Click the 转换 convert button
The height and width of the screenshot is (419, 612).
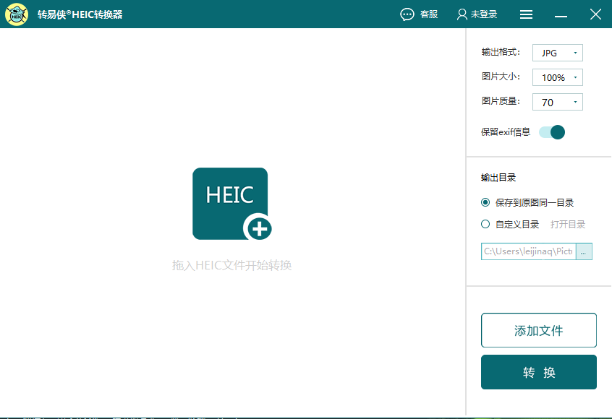click(x=539, y=372)
